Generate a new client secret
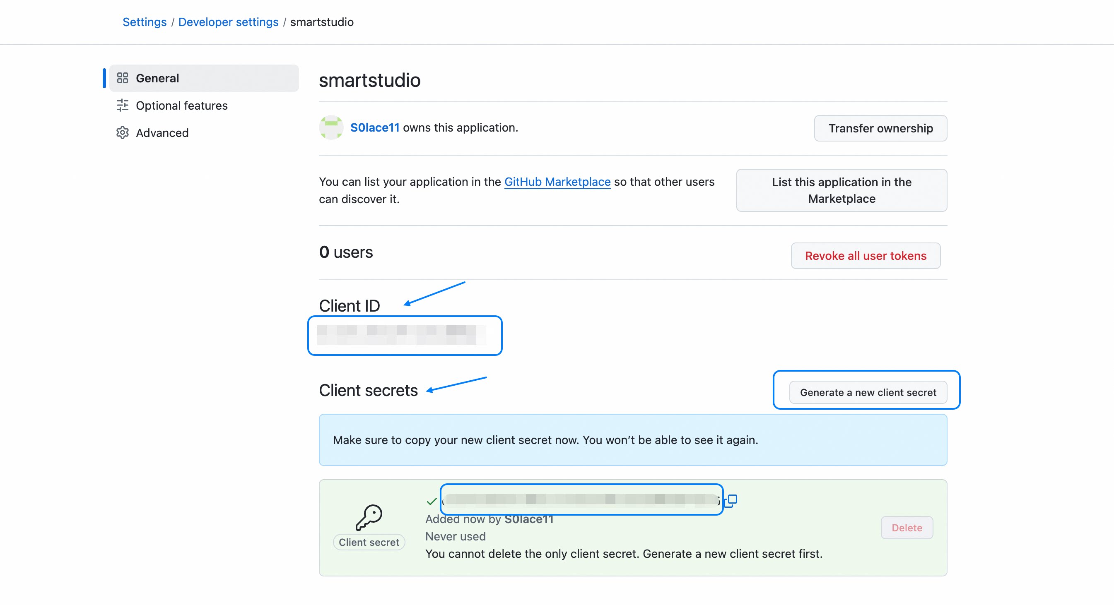Viewport: 1114px width, 605px height. click(868, 392)
